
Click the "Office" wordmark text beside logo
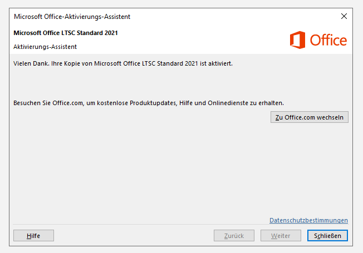pos(328,40)
